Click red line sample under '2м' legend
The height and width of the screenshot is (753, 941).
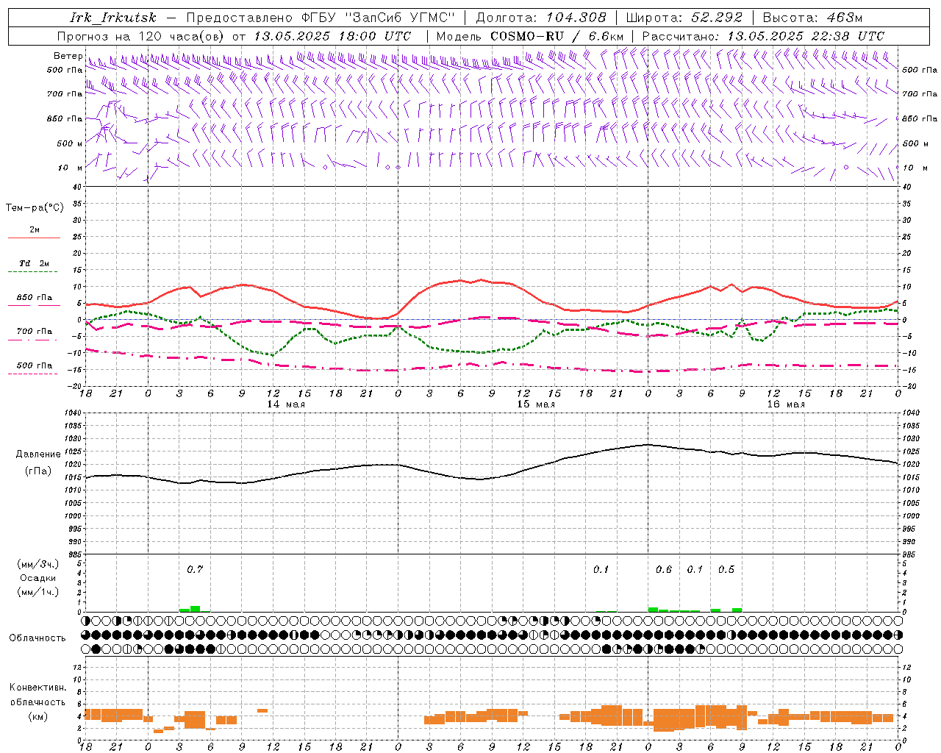34,238
